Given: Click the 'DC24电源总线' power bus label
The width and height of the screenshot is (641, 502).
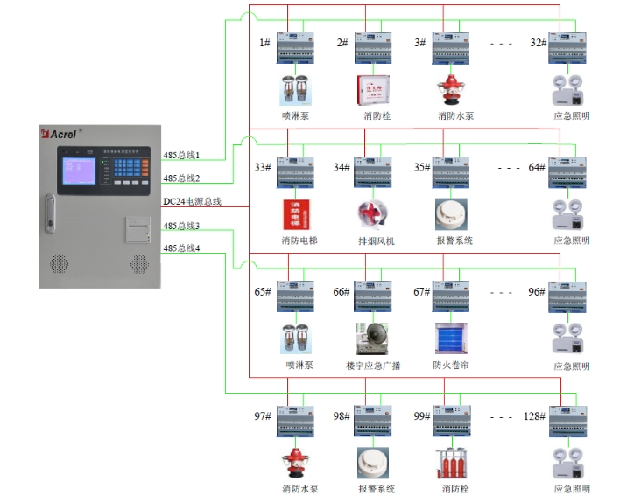Looking at the screenshot, I should 192,201.
